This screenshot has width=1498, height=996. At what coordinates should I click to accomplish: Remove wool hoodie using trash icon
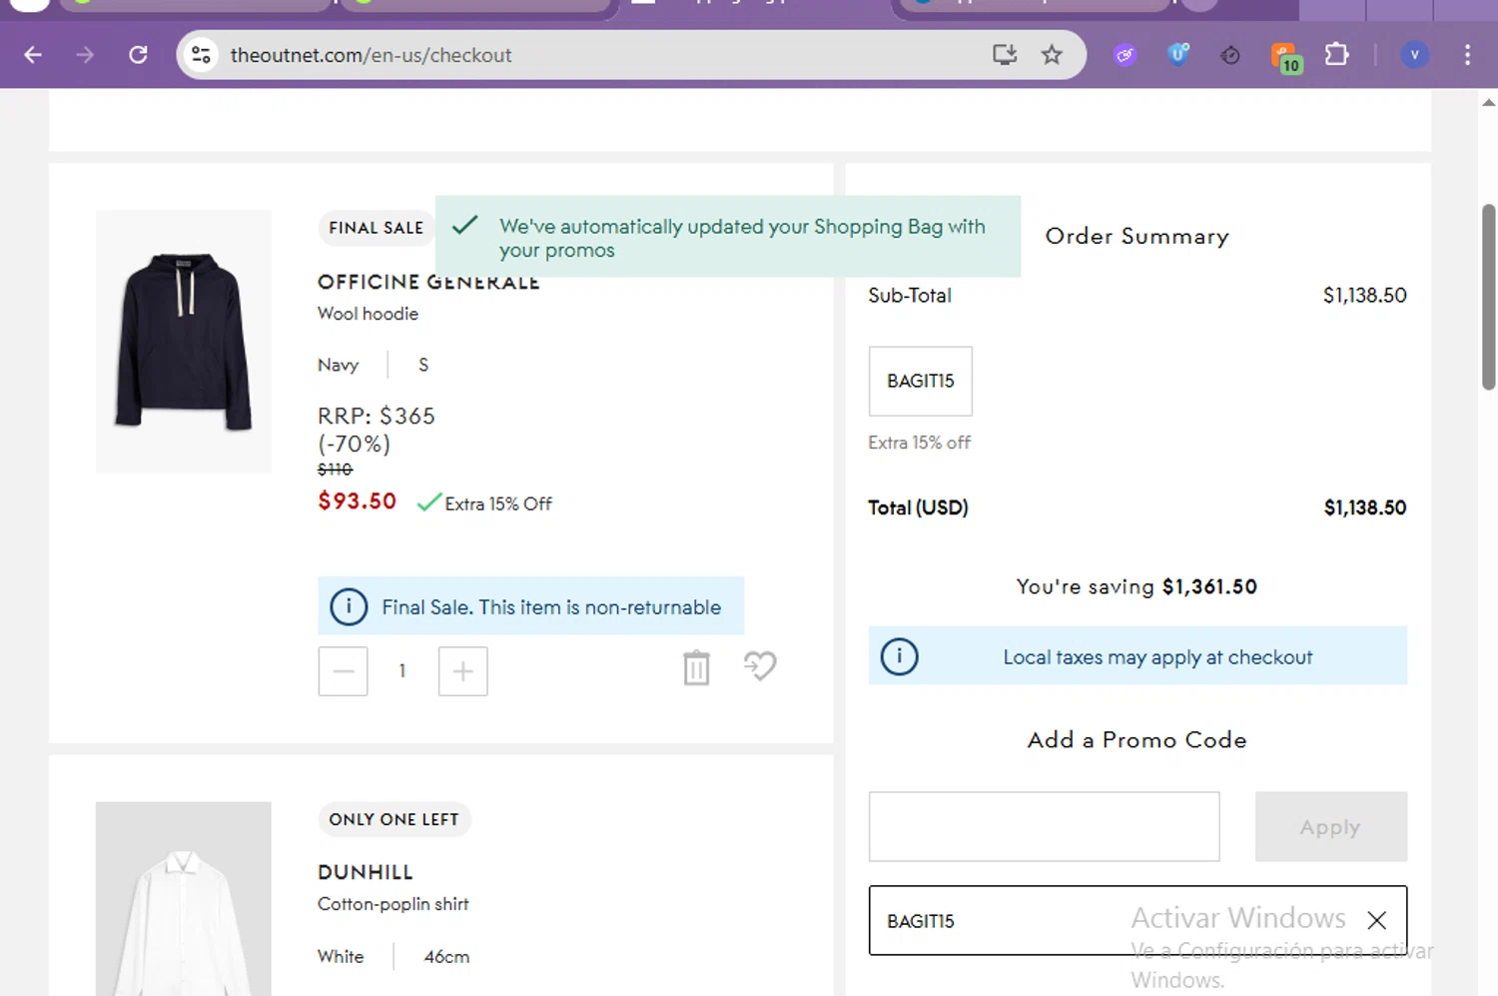coord(696,667)
